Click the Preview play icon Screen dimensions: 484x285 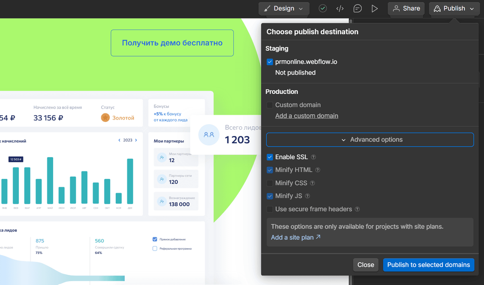[375, 8]
